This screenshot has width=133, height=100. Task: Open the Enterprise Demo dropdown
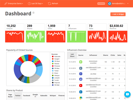click(14, 4)
